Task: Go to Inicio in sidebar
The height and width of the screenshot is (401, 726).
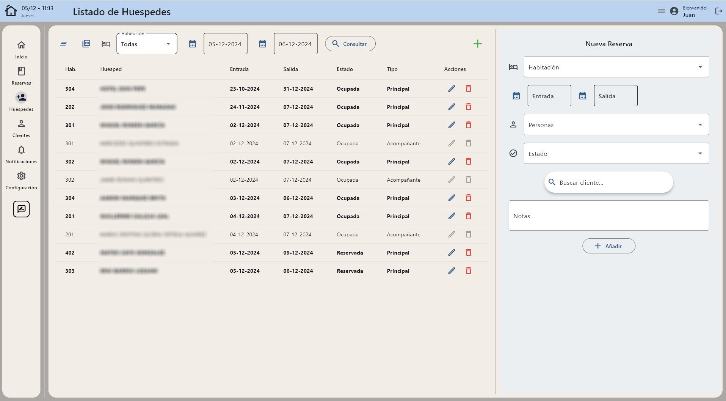Action: coord(21,50)
